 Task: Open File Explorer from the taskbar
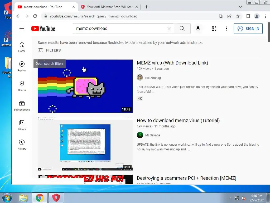tap(23, 198)
